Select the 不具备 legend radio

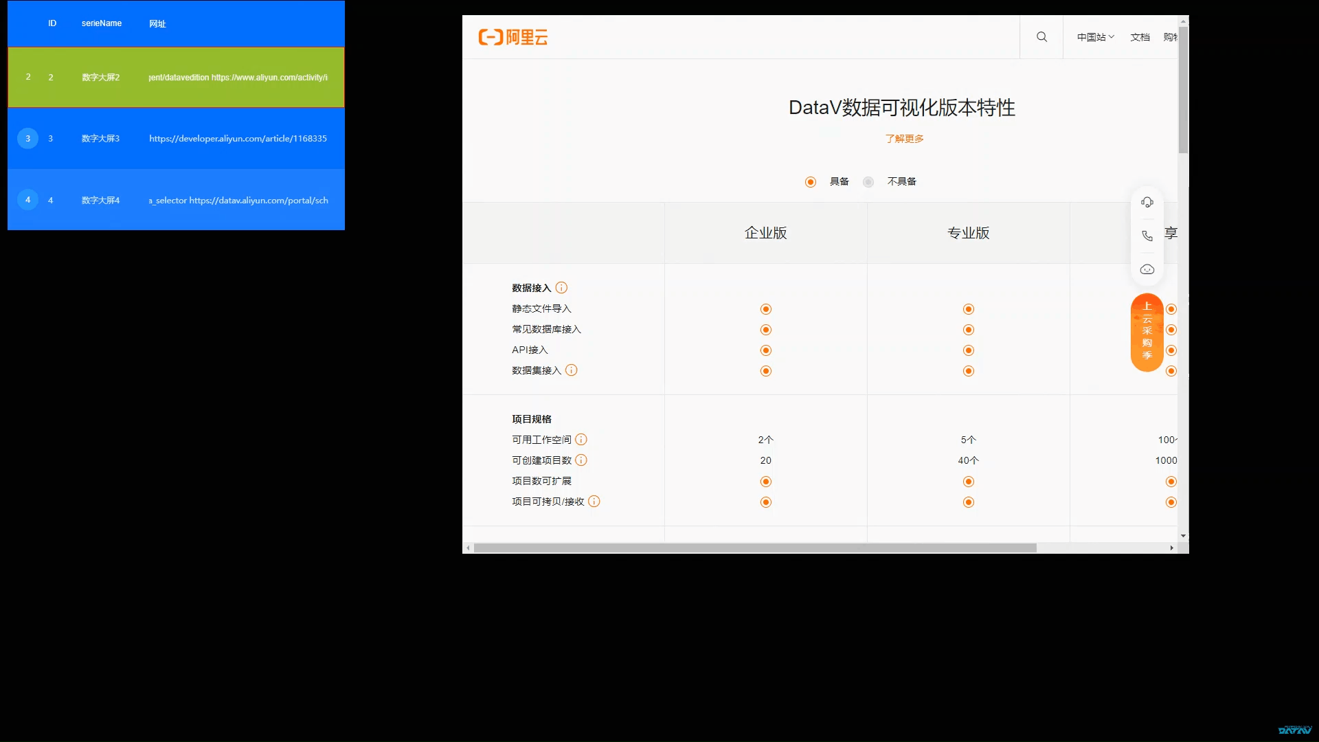pyautogui.click(x=868, y=182)
